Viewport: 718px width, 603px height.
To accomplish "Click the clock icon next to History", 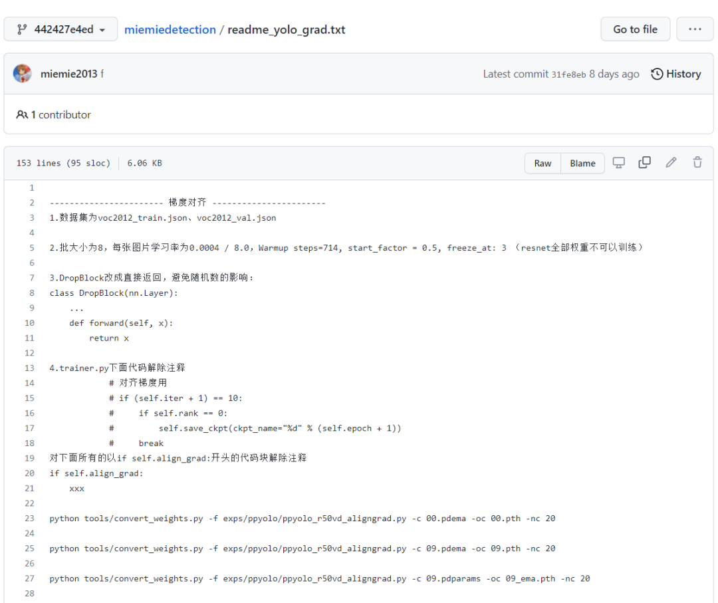I will (657, 74).
